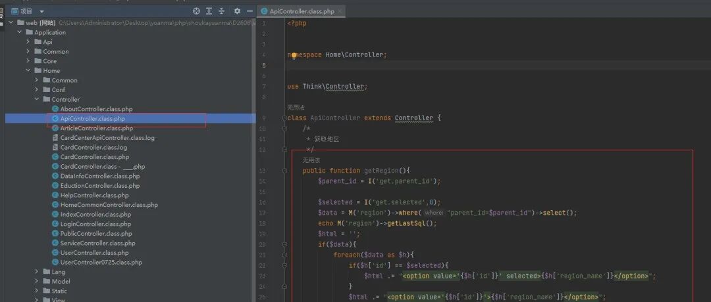
Task: Click the DataInfoController.class.php file icon
Action: [55, 176]
